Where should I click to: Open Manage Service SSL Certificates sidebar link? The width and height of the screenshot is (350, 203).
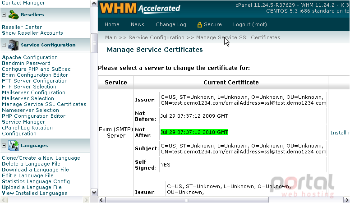(44, 104)
